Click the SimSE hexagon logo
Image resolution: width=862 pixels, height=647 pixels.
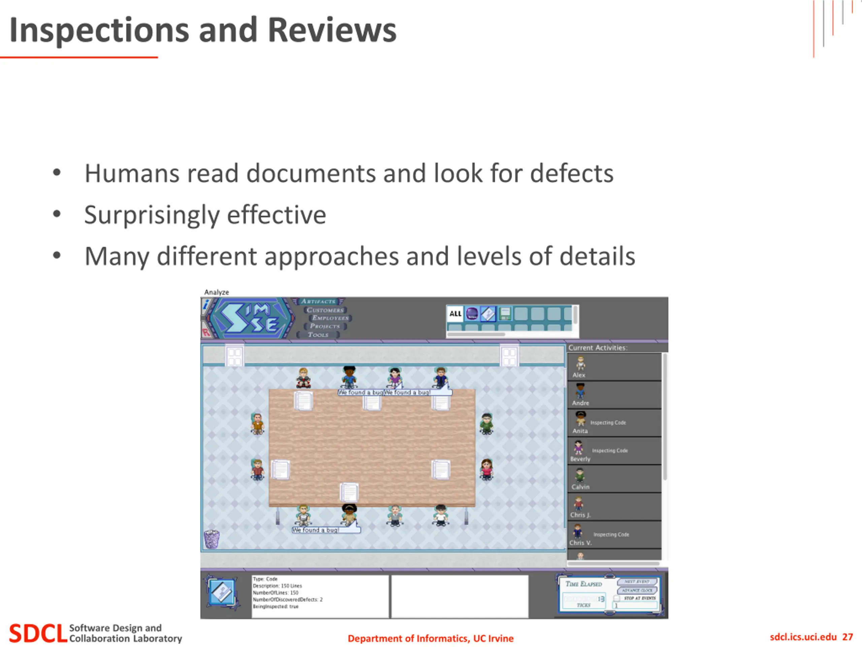(251, 319)
